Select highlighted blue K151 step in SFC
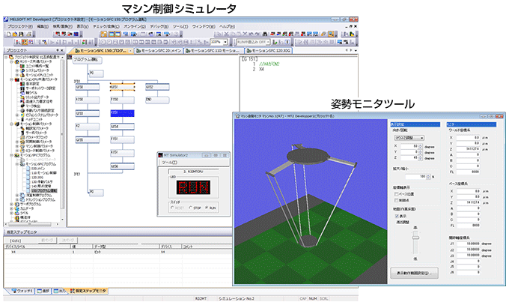This screenshot has height=305, width=509. point(122,113)
